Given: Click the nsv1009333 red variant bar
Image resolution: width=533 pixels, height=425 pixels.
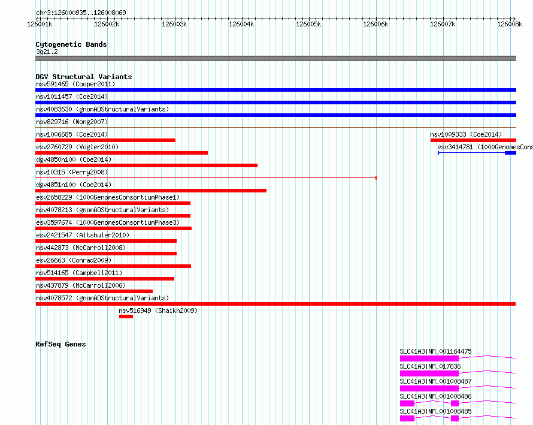Looking at the screenshot, I should tap(473, 140).
